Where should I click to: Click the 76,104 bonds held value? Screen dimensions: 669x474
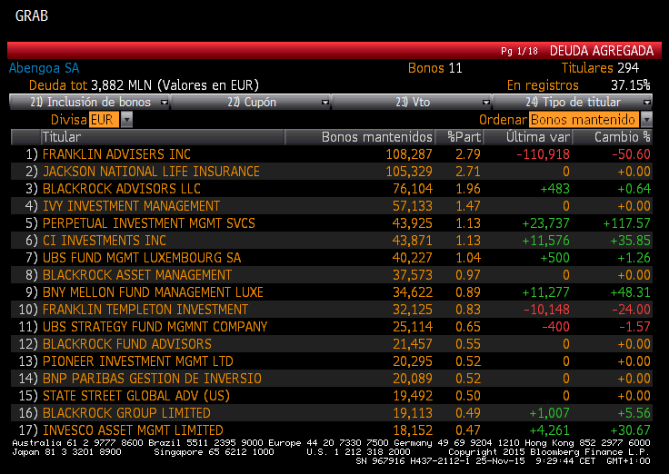413,189
